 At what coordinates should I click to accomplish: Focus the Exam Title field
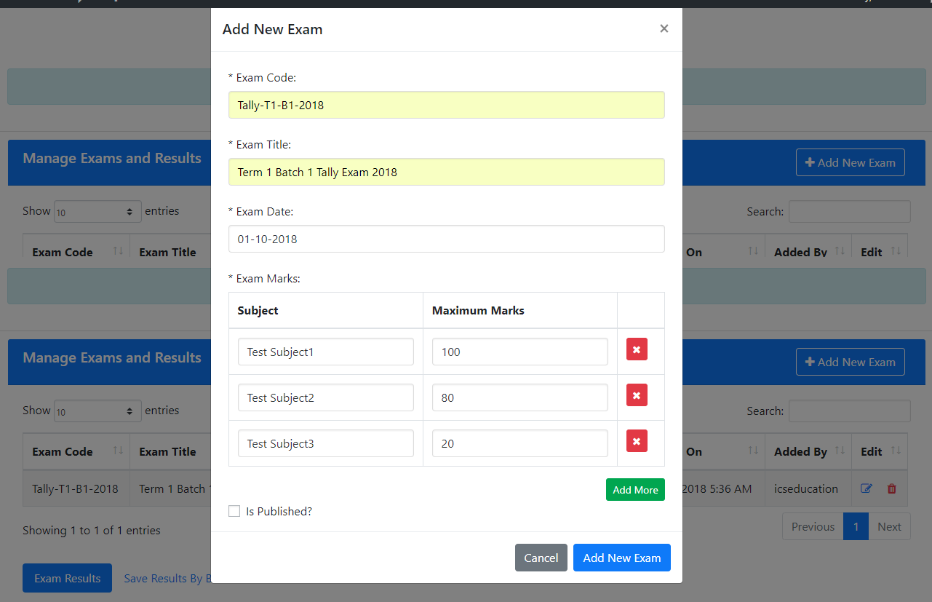pyautogui.click(x=447, y=172)
